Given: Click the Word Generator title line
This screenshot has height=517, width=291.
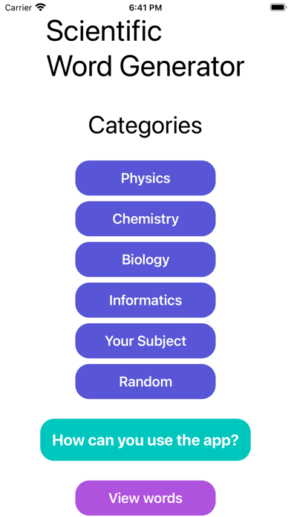Looking at the screenshot, I should coord(145,66).
